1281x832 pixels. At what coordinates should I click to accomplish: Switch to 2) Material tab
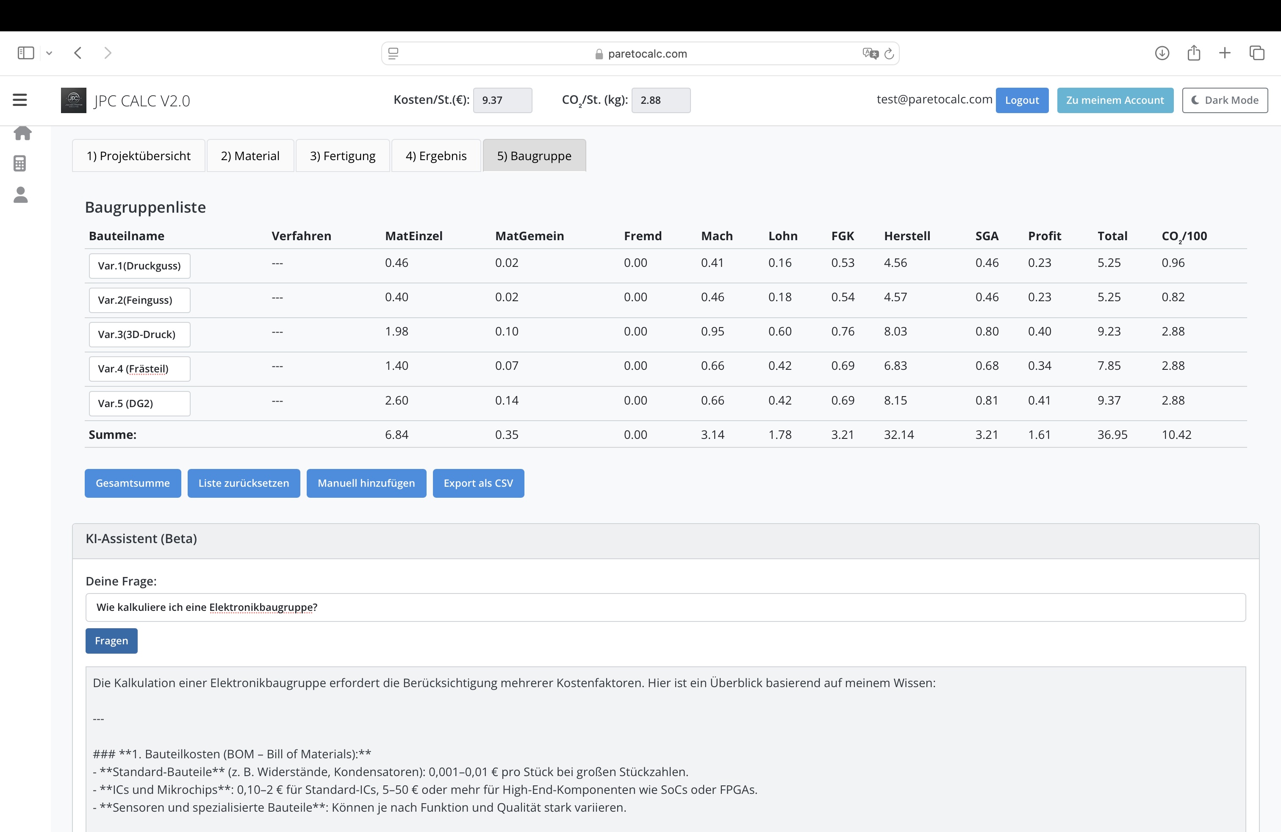click(x=250, y=155)
